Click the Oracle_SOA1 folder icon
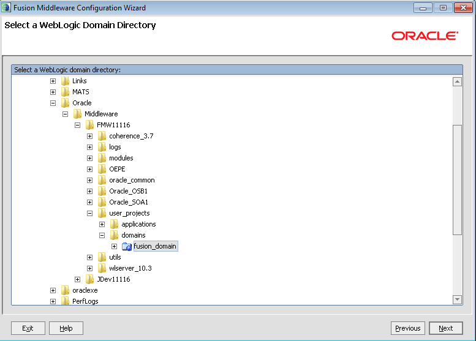The image size is (476, 341). [x=102, y=202]
